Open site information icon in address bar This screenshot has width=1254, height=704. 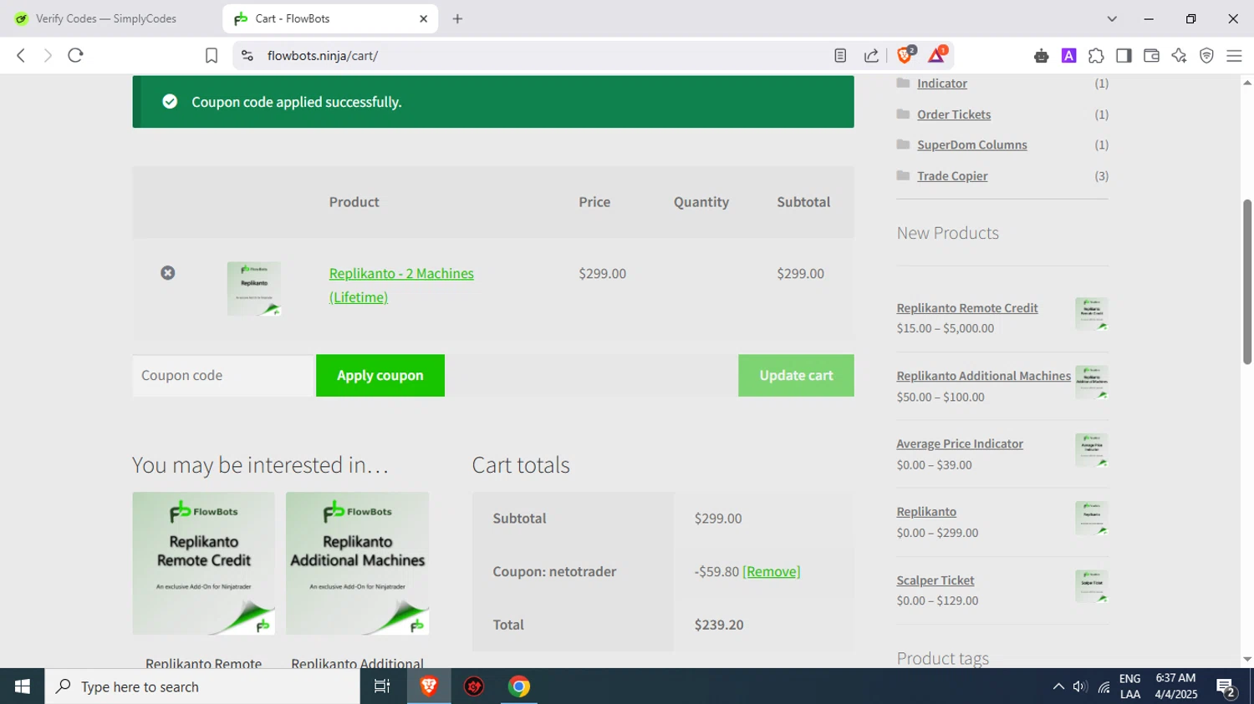(247, 56)
